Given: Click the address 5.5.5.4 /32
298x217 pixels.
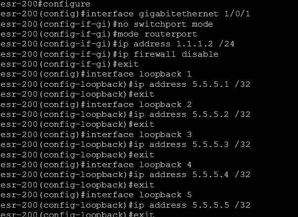Looking at the screenshot, I should click(x=221, y=175).
